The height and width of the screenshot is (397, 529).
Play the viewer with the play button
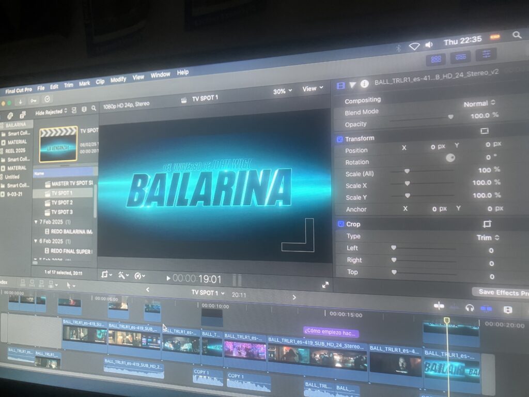click(x=168, y=279)
